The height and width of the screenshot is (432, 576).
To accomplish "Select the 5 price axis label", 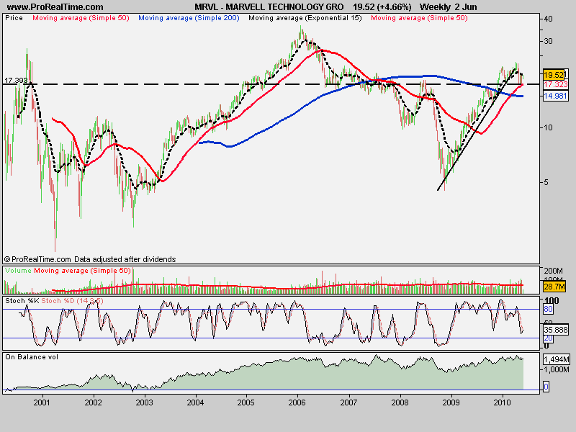I will tap(546, 182).
